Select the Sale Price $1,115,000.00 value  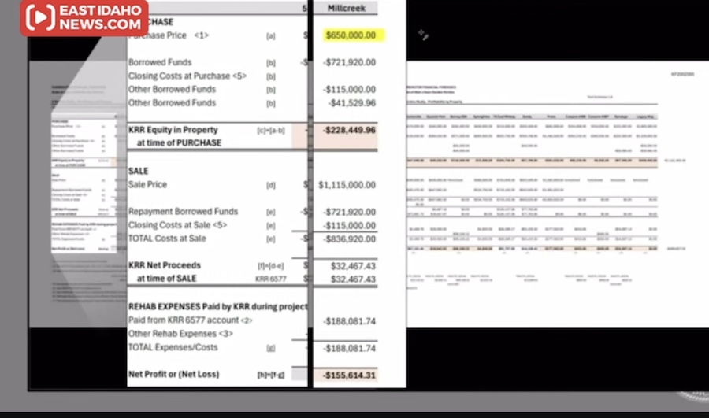[347, 185]
